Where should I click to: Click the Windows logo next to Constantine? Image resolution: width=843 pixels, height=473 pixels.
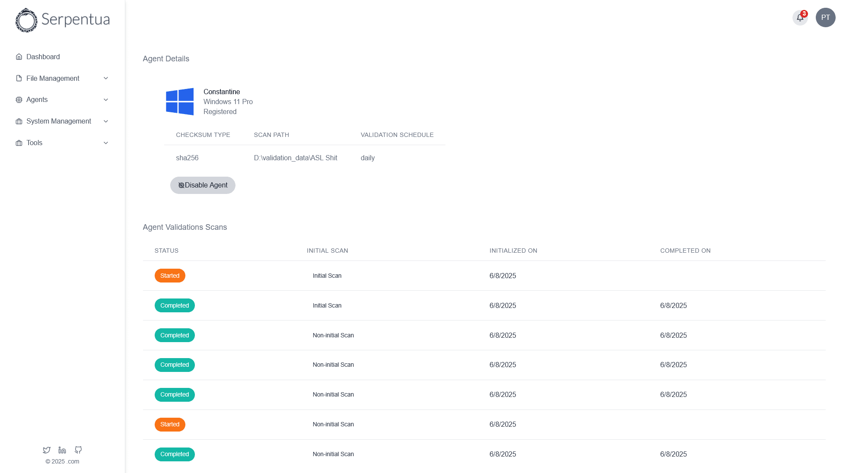click(180, 102)
